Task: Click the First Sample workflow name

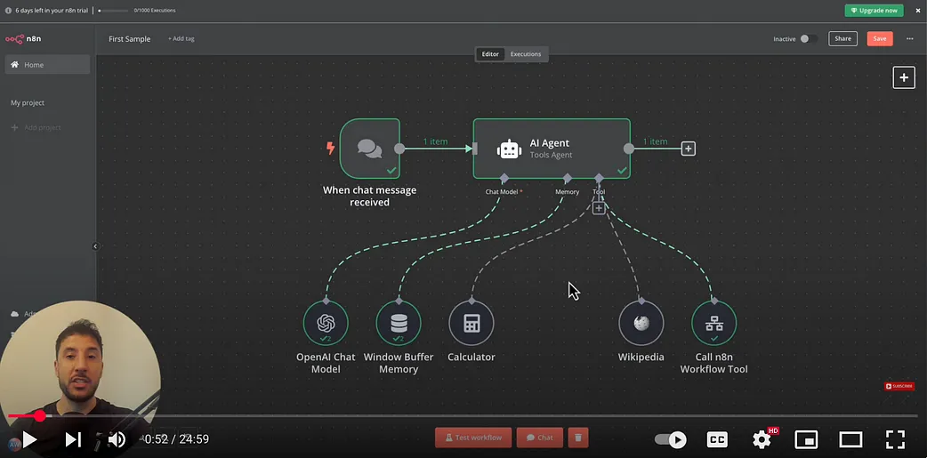Action: 130,39
